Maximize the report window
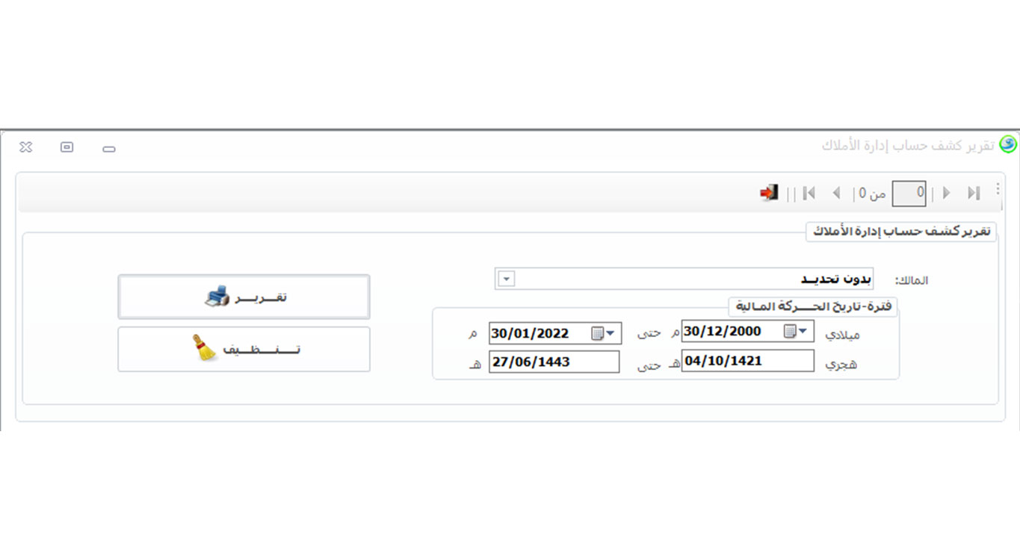1020x550 pixels. pyautogui.click(x=67, y=147)
